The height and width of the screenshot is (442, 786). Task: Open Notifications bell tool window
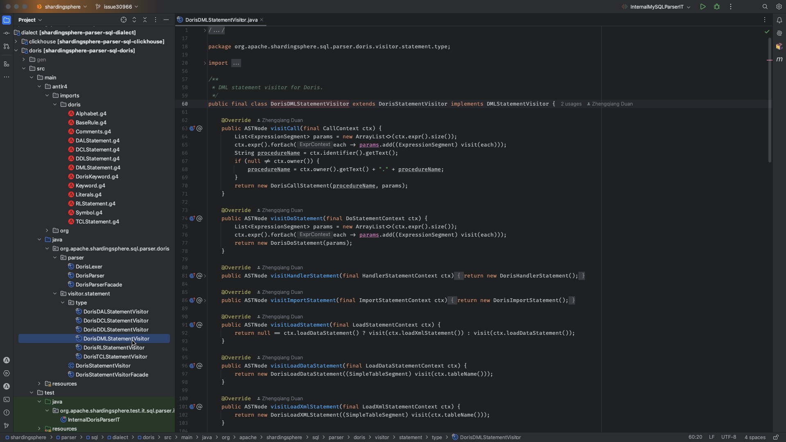779,20
